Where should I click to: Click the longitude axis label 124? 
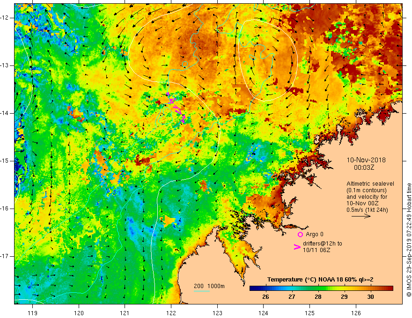point(264,313)
